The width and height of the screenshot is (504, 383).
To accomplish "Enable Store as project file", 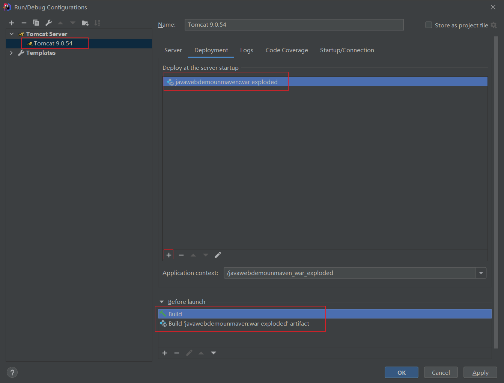I will [429, 25].
